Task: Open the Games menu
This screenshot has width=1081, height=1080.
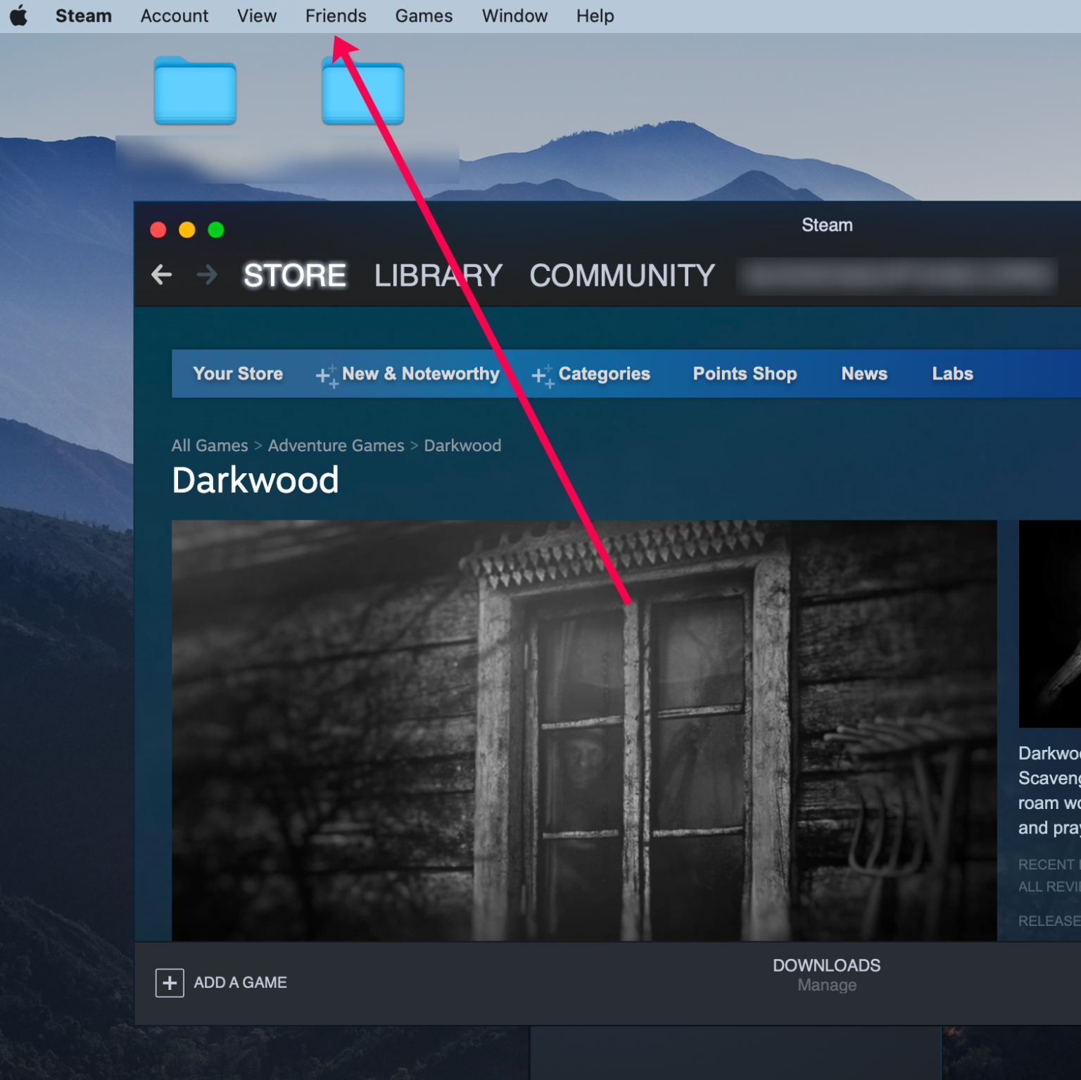Action: (424, 15)
